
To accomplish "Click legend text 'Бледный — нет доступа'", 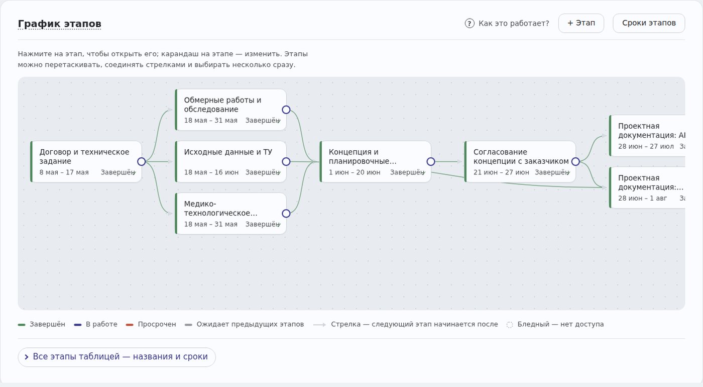I will 560,324.
